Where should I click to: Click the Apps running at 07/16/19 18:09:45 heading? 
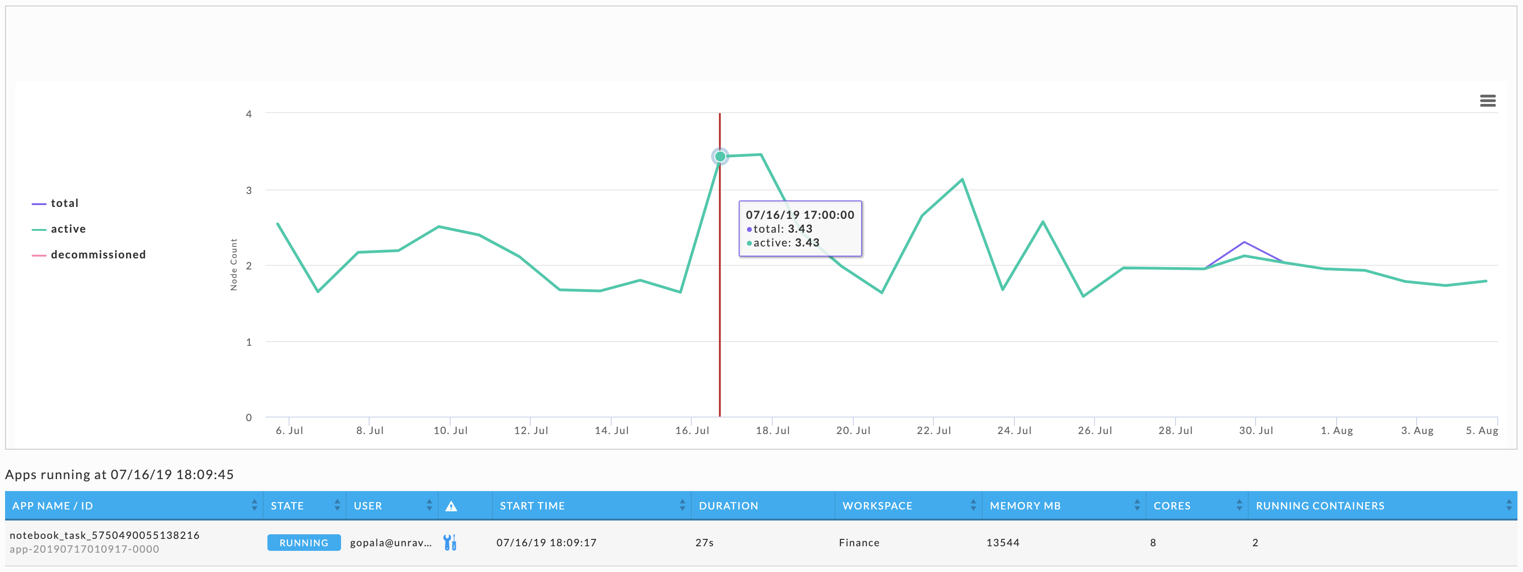(119, 475)
